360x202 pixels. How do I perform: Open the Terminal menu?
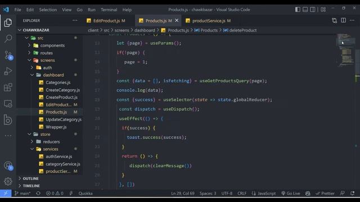point(109,10)
